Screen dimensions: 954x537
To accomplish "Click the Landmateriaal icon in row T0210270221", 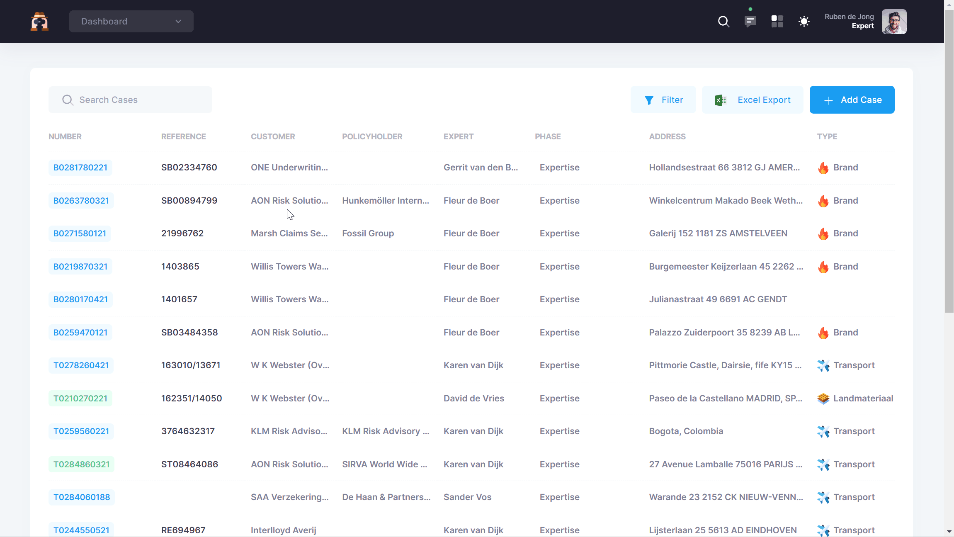I will pyautogui.click(x=823, y=398).
